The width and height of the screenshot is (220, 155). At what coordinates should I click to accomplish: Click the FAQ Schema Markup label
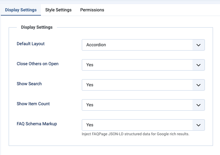click(37, 124)
